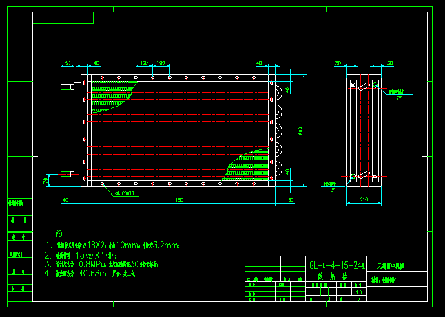The image size is (445, 317).
Task: Select the 210 side view width dimension
Action: pyautogui.click(x=364, y=200)
